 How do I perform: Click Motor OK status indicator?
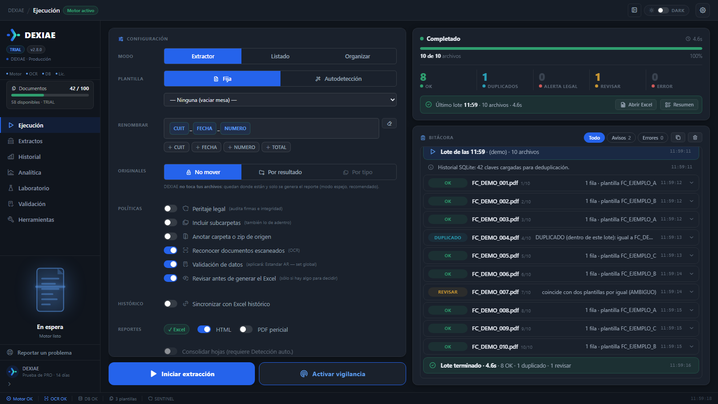20,399
